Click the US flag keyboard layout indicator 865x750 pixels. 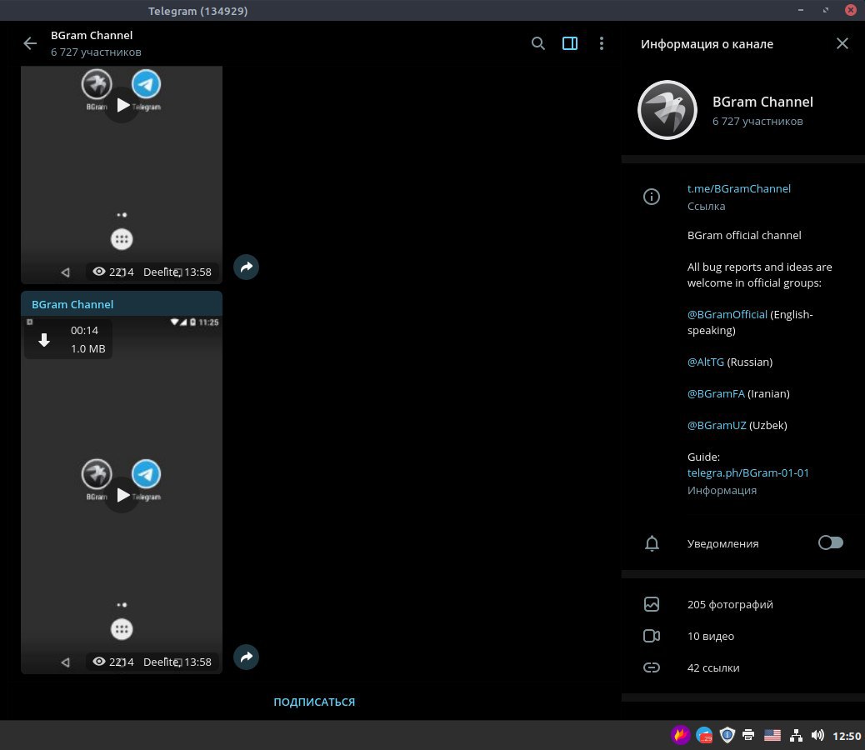click(x=772, y=735)
